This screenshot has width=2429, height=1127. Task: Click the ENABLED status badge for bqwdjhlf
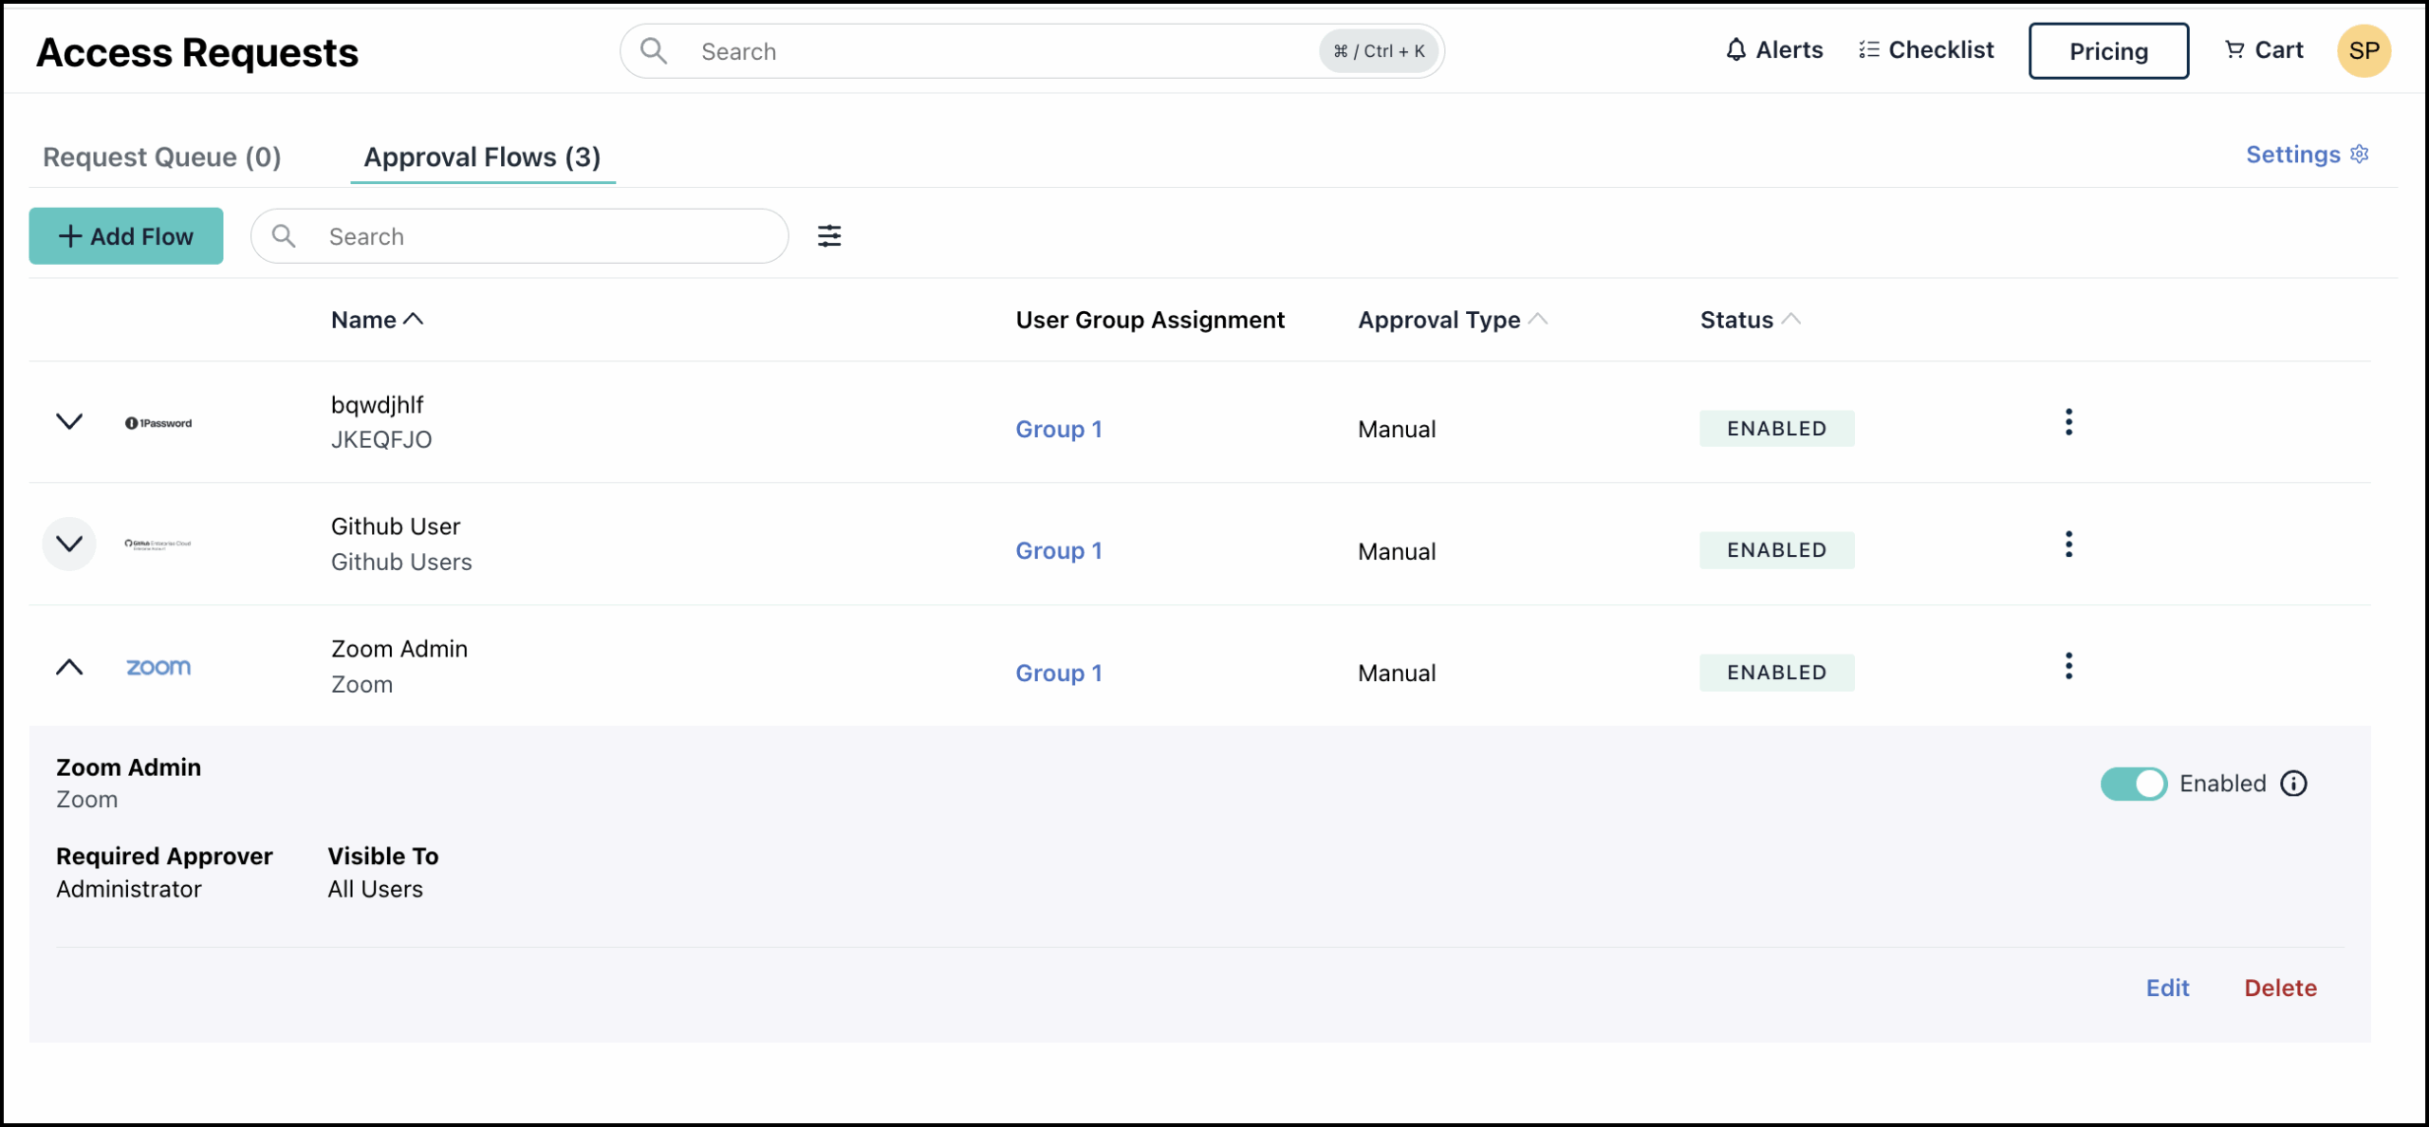(1776, 428)
